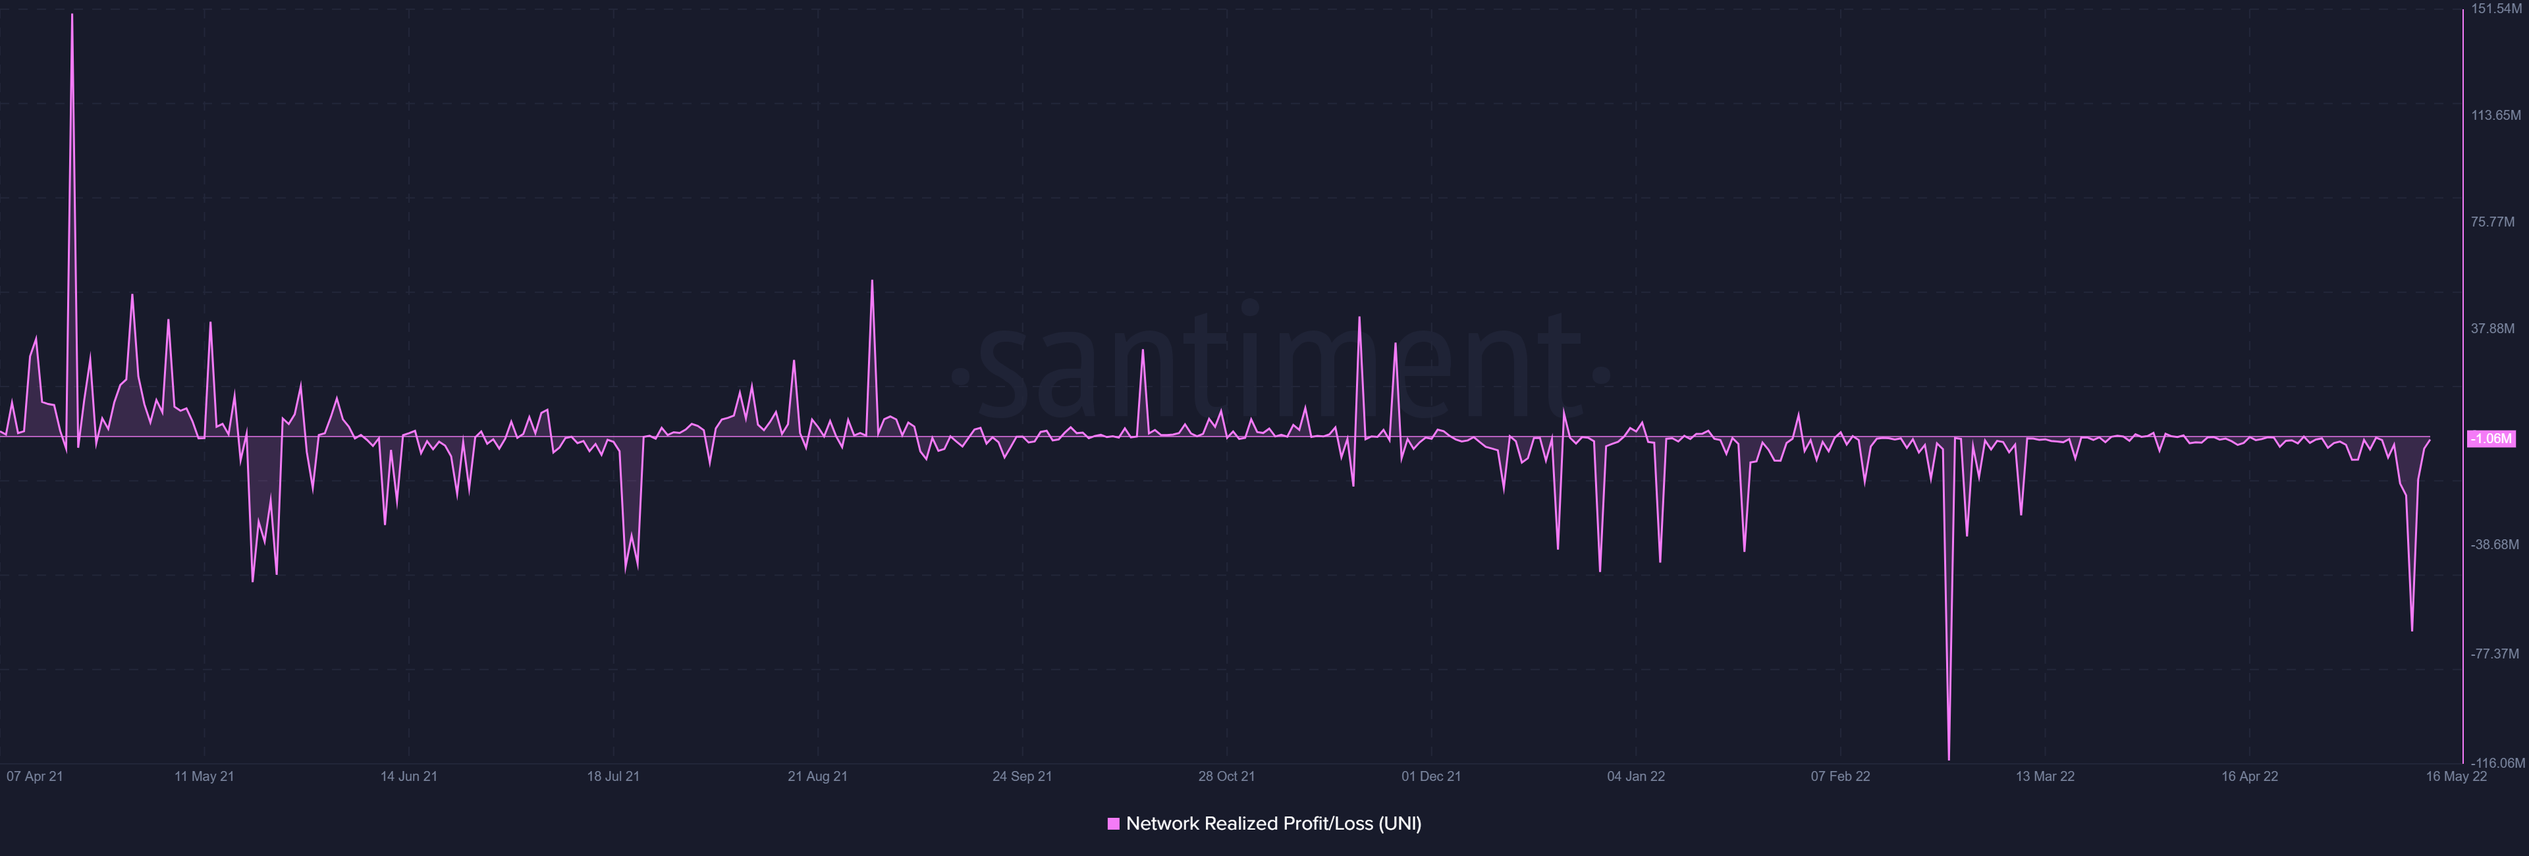This screenshot has height=856, width=2529.
Task: Click the 07 Apr 21 date label
Action: tap(34, 776)
